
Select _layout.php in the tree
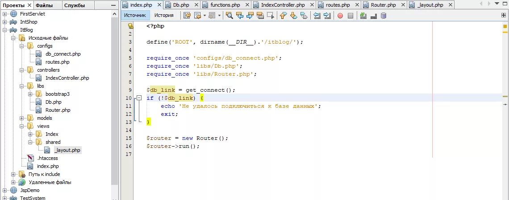[67, 150]
